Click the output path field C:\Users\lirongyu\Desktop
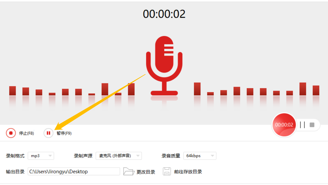 point(74,172)
